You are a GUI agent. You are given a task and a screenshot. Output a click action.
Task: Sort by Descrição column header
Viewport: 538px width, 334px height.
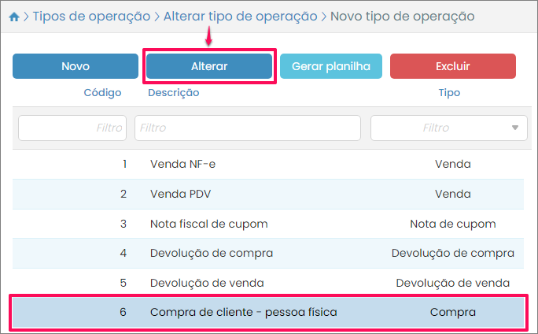click(173, 93)
